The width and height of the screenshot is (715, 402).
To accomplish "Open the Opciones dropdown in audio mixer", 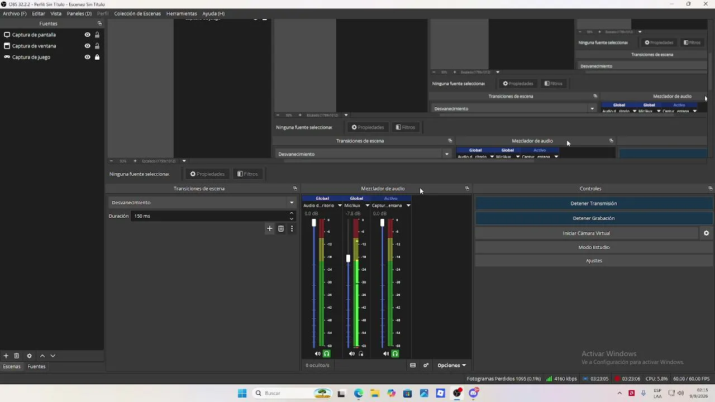I will [451, 365].
